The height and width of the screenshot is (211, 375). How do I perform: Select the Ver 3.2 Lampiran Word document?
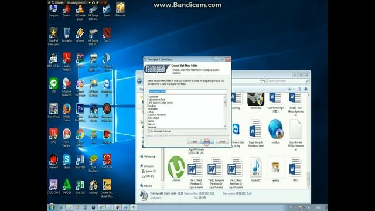[216, 173]
